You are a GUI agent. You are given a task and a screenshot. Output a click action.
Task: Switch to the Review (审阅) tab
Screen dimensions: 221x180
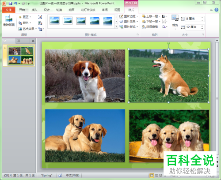click(x=105, y=10)
